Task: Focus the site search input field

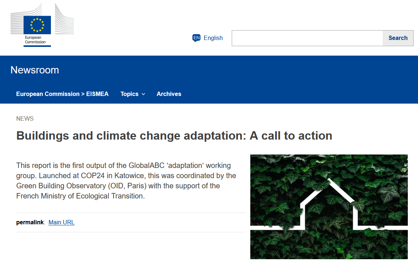Action: click(x=307, y=38)
